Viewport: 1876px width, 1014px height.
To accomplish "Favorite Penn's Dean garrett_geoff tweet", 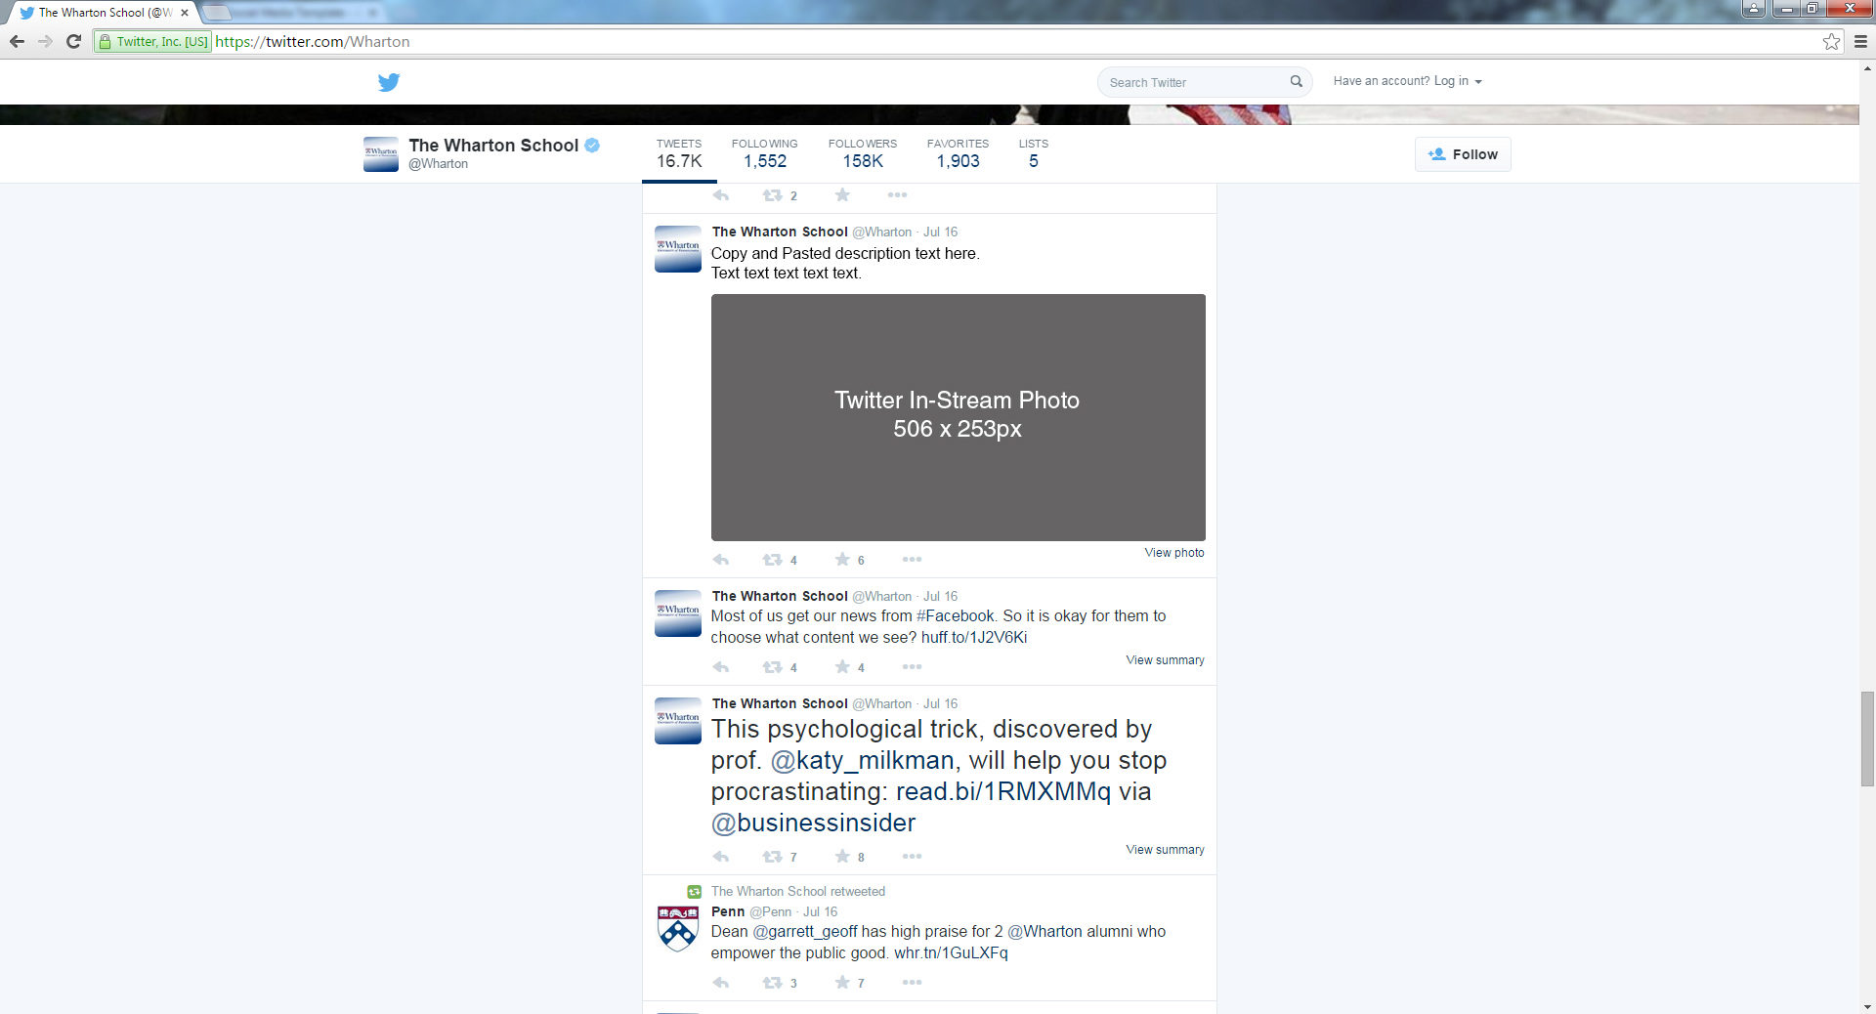I will coord(842,983).
